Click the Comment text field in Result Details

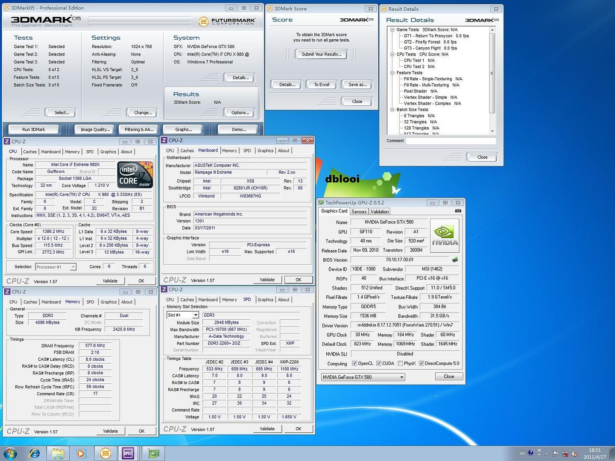(450, 141)
